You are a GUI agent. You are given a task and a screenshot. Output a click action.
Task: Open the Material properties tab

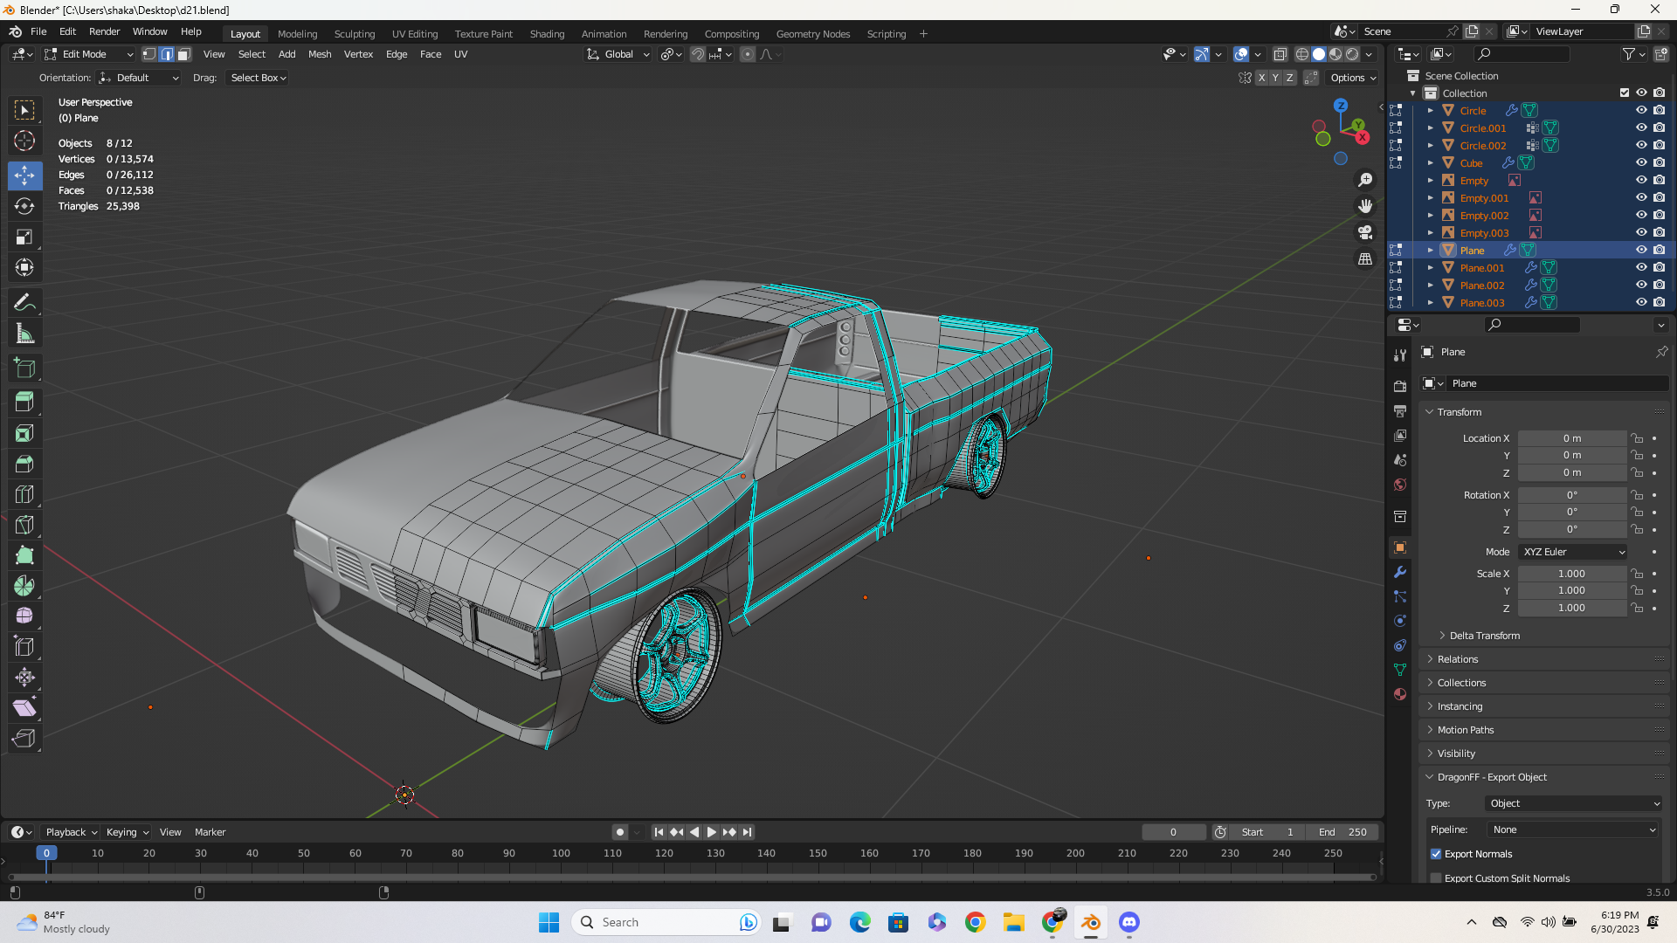[x=1400, y=694]
